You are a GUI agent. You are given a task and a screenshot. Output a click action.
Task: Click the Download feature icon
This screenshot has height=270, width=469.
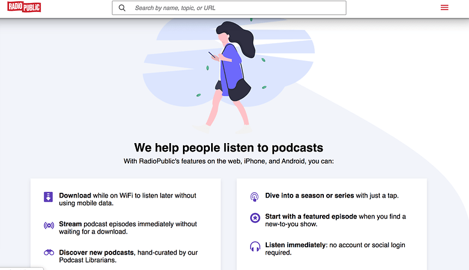coord(49,197)
